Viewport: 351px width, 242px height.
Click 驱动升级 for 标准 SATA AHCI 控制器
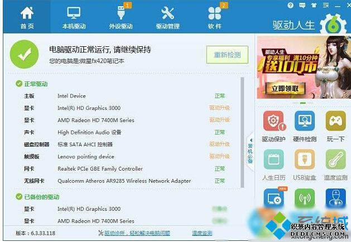point(219,144)
